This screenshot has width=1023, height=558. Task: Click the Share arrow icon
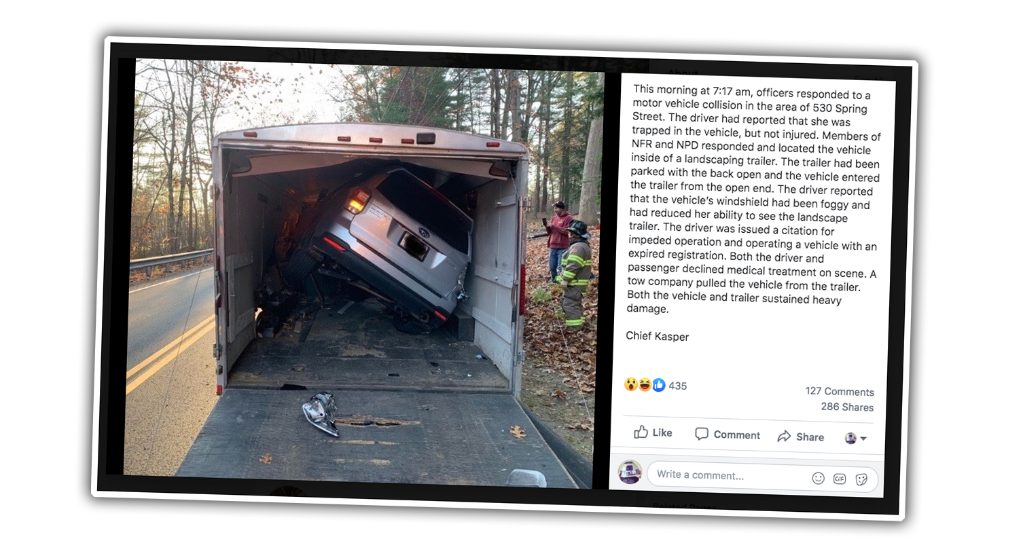[784, 436]
